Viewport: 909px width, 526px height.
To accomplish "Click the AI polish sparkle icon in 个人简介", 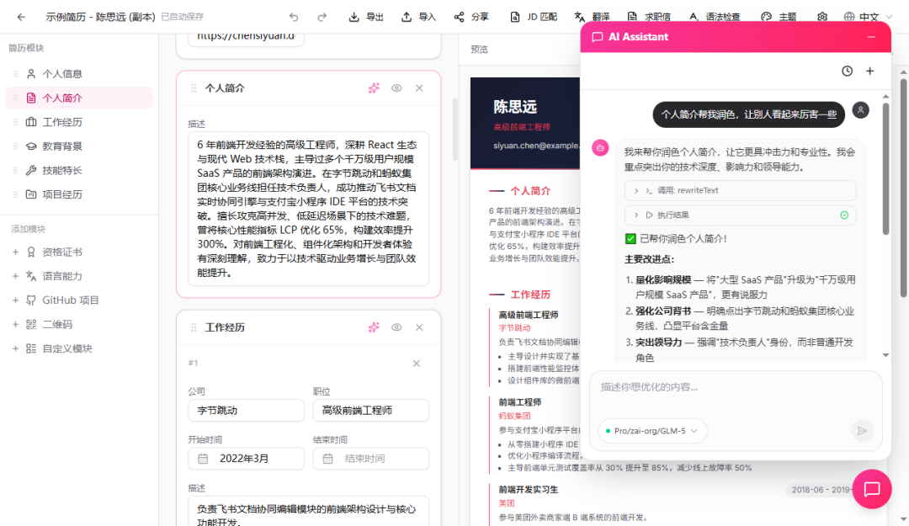I will click(x=374, y=88).
